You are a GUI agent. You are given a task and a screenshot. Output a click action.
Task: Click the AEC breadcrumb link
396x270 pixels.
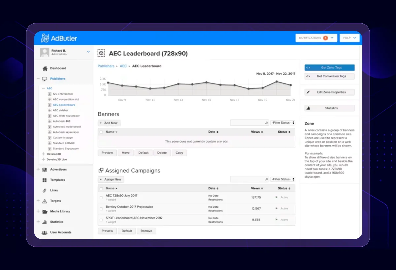[x=123, y=66]
